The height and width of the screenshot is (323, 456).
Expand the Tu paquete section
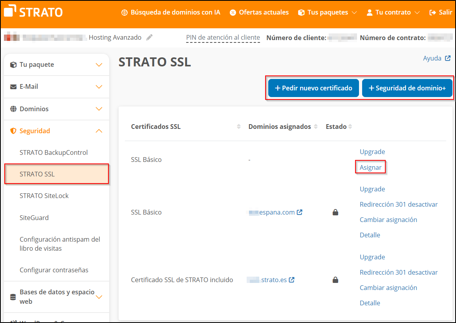click(x=99, y=64)
